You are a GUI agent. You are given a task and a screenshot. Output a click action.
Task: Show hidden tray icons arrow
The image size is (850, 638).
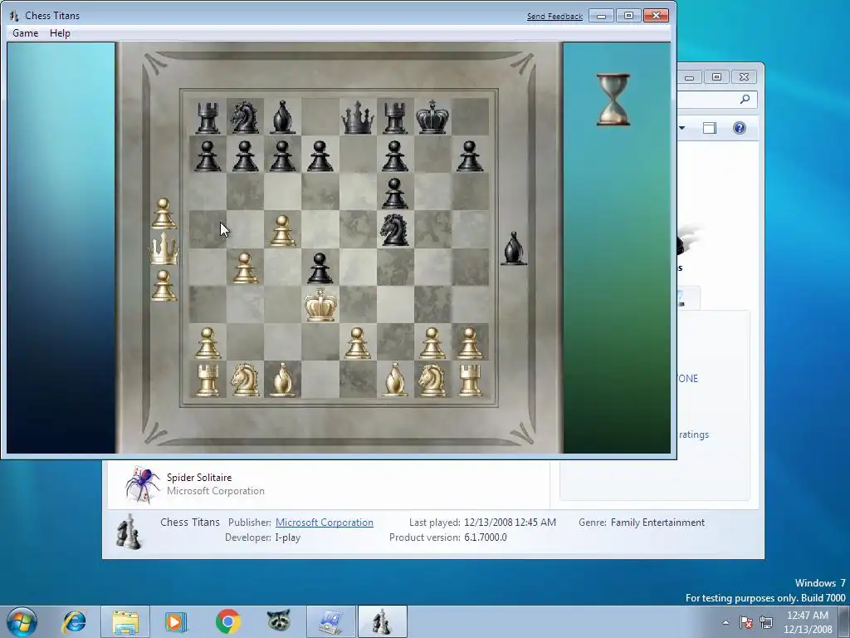coord(725,622)
